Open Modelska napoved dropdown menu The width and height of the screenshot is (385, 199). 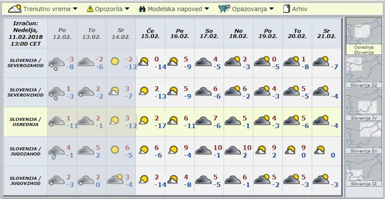(x=178, y=9)
